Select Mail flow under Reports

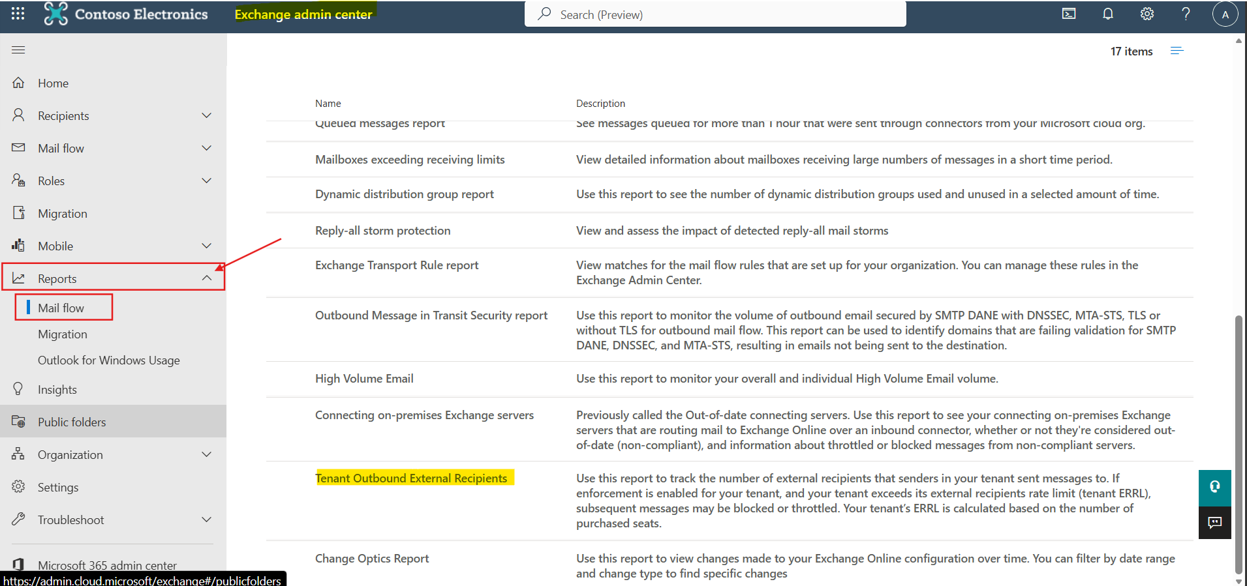point(61,308)
